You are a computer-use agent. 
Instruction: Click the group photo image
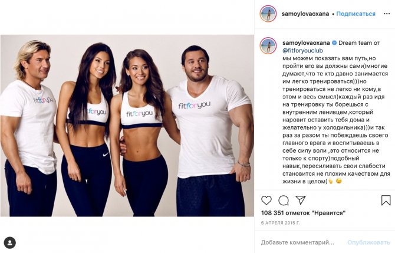(x=127, y=126)
